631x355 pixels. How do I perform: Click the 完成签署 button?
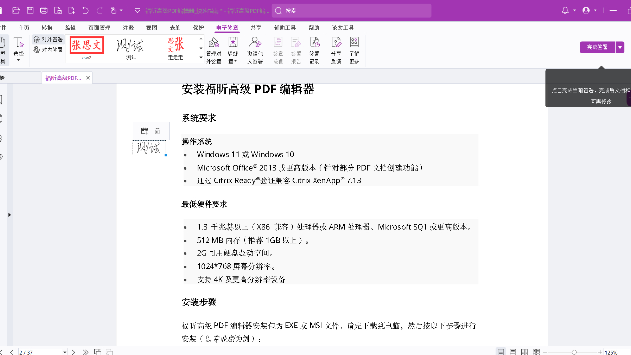coord(597,47)
